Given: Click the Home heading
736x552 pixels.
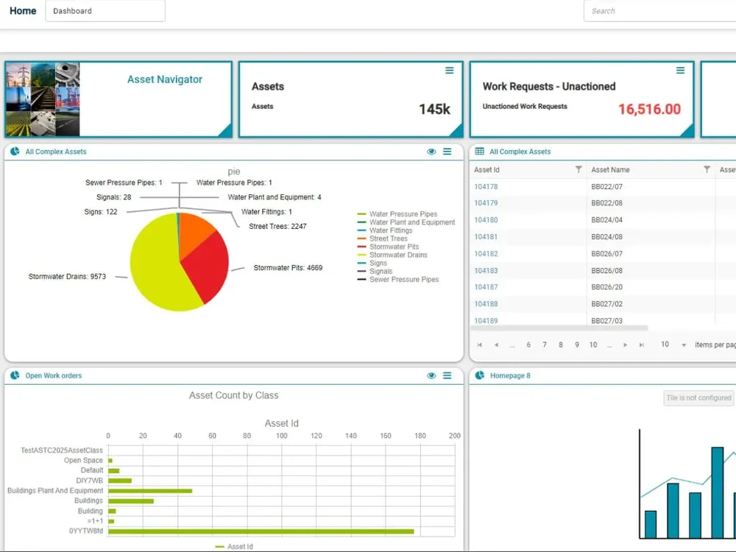Looking at the screenshot, I should pyautogui.click(x=23, y=11).
